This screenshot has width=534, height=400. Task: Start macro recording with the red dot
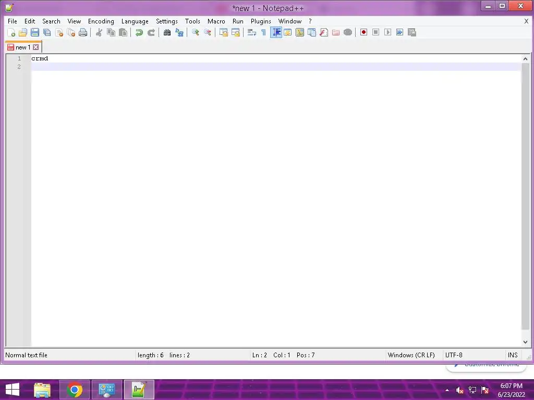[x=363, y=32]
